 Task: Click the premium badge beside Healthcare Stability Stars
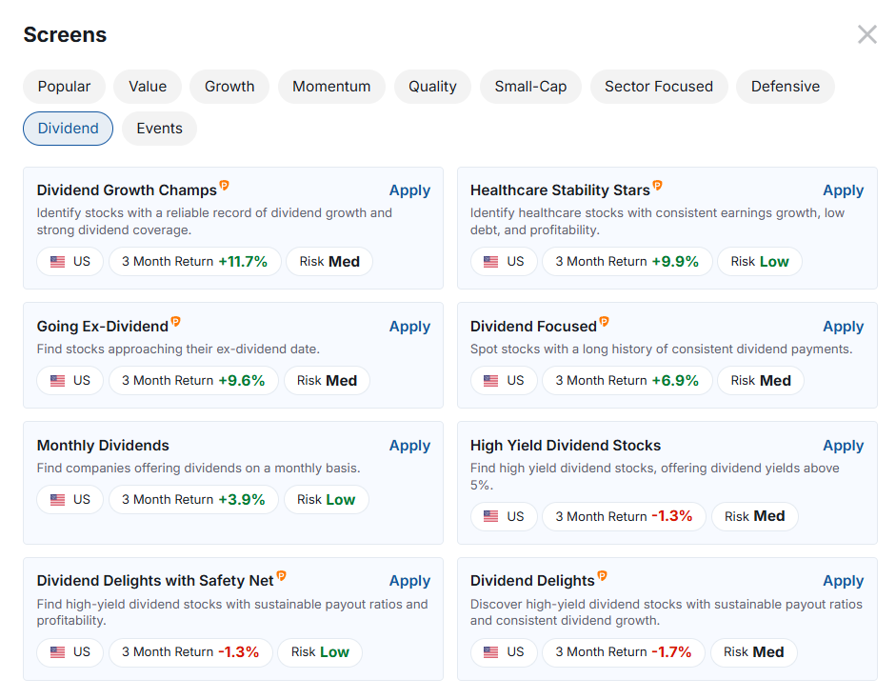pyautogui.click(x=657, y=184)
